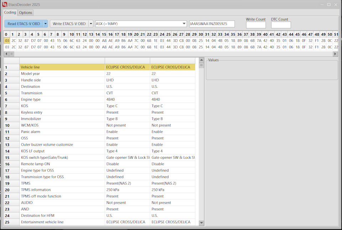Image resolution: width=342 pixels, height=230 pixels.
Task: Select the AUDIO row
Action: 99,203
